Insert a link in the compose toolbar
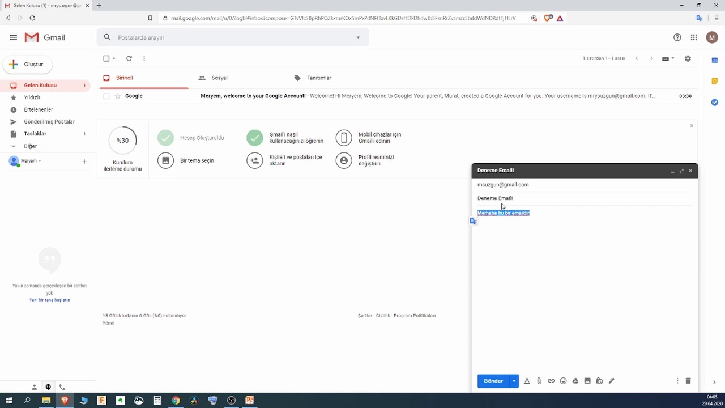 point(551,381)
